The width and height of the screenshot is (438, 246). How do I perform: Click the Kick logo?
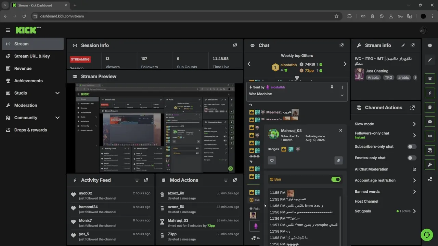[28, 30]
